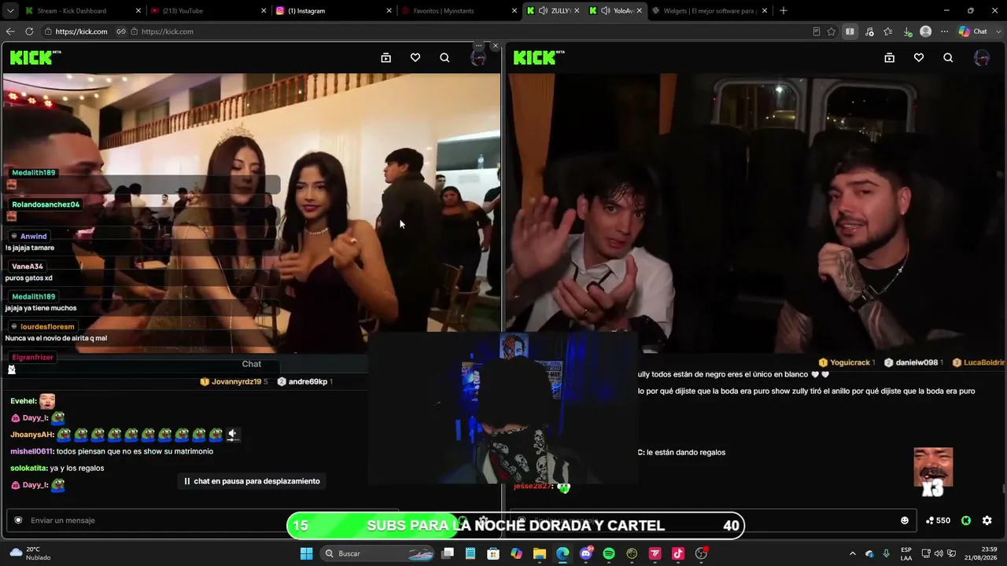Mute audio on the YoloAv tab
The height and width of the screenshot is (566, 1007).
(605, 11)
